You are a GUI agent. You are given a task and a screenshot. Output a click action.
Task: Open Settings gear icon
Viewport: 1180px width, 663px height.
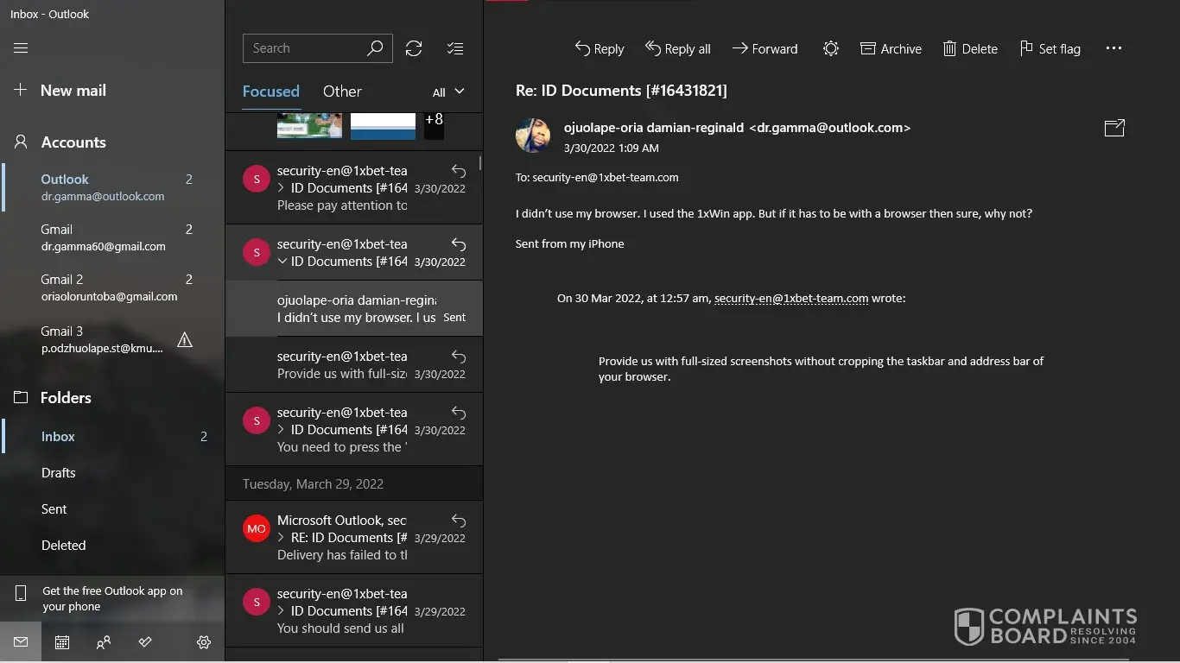point(204,642)
